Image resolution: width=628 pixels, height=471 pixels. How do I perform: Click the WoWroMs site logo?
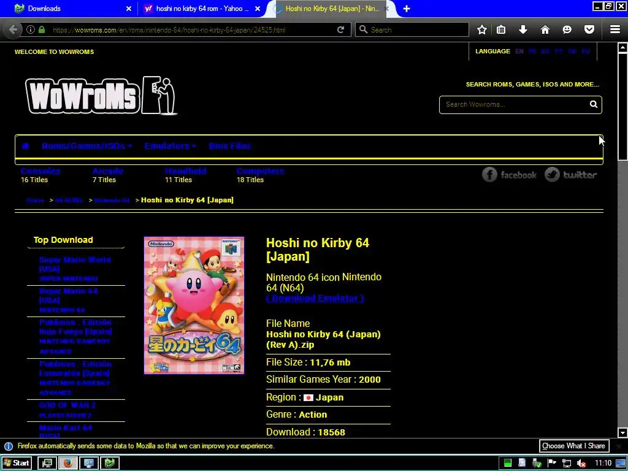pyautogui.click(x=101, y=95)
